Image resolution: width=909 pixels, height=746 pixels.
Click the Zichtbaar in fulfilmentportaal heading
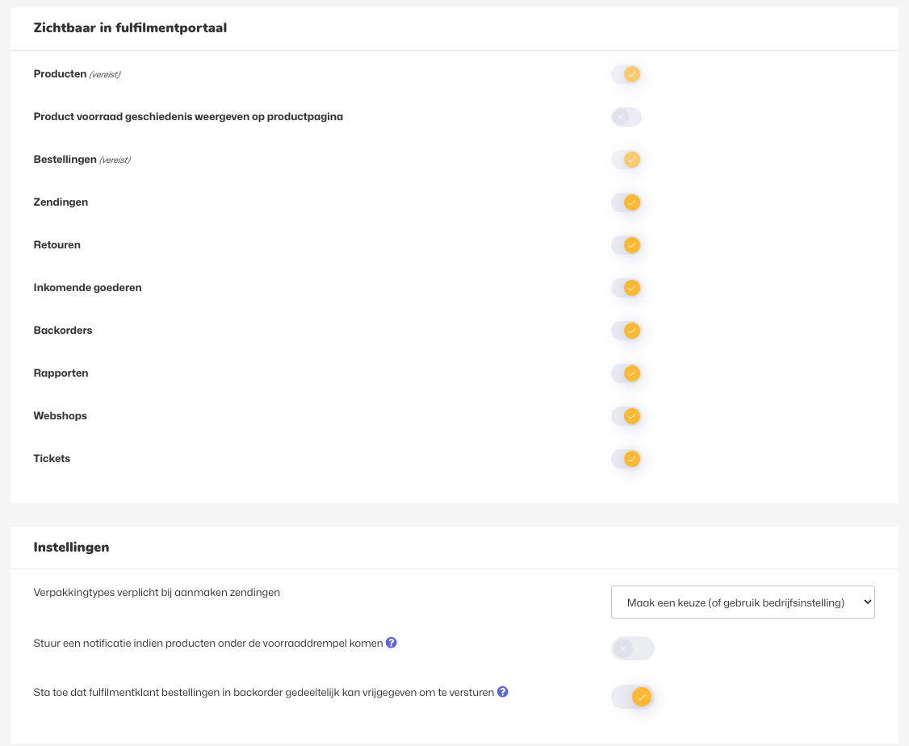(x=130, y=28)
